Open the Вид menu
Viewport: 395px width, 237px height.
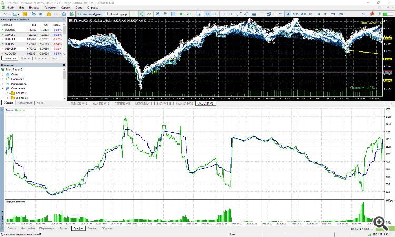22,7
